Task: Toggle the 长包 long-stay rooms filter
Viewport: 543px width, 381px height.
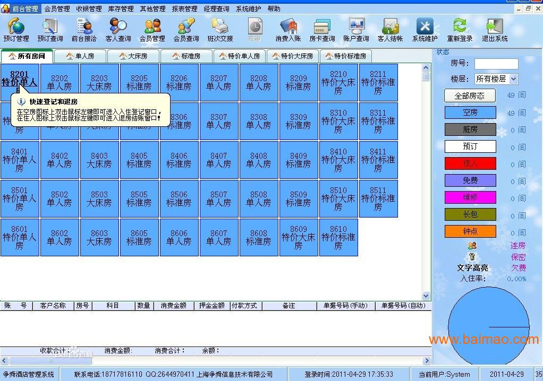Action: [470, 214]
